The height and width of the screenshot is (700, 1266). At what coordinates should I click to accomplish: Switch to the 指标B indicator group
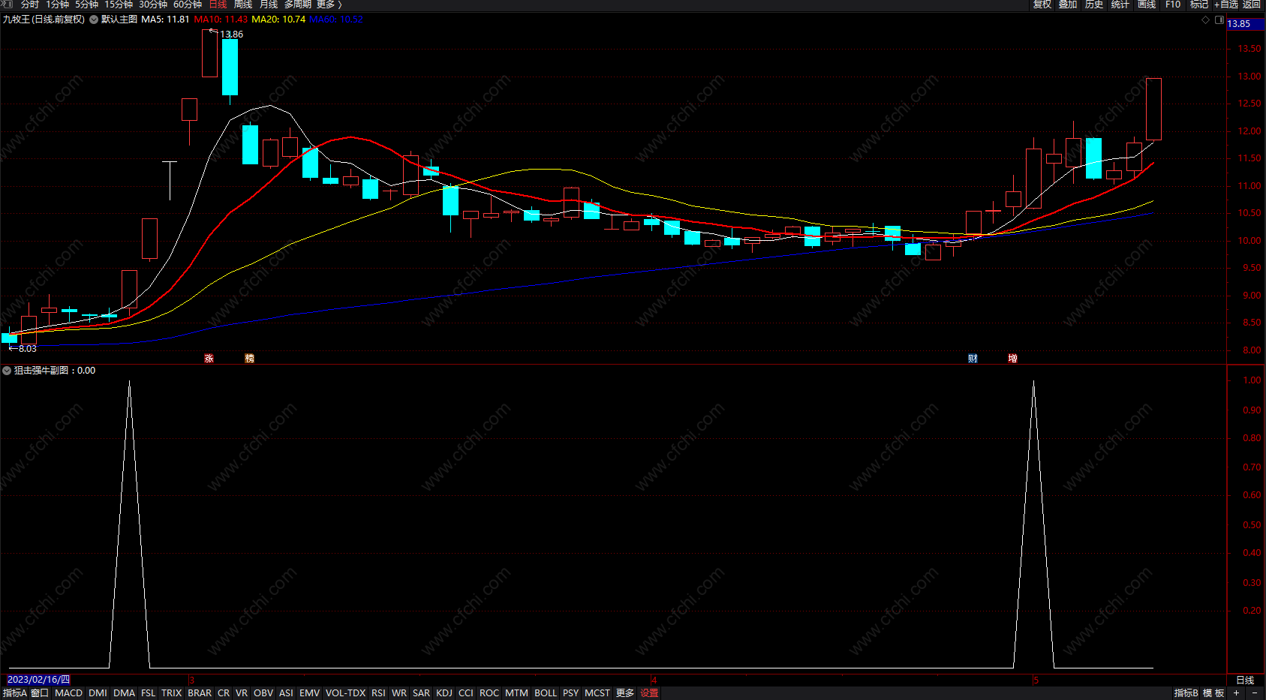(x=1186, y=693)
